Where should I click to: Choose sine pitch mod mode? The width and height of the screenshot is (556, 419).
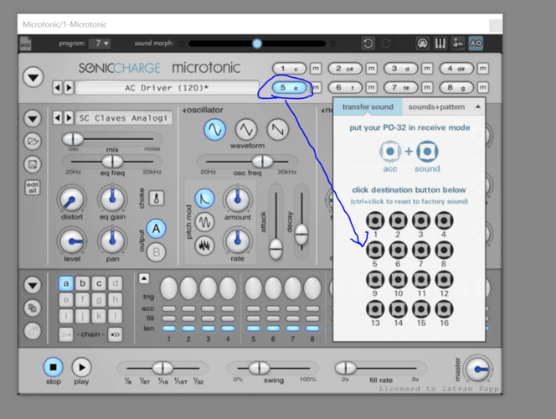pos(204,222)
